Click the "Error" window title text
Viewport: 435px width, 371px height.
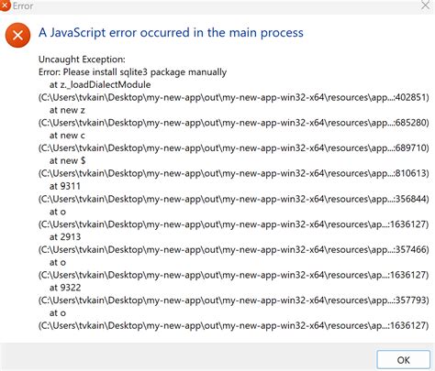(x=23, y=5)
